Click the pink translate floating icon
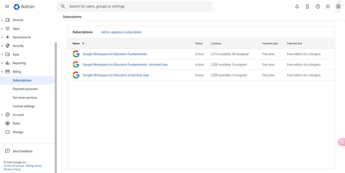Image resolution: width=345 pixels, height=173 pixels. coord(342,142)
